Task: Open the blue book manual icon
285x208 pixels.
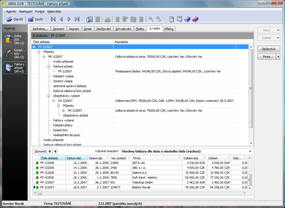Action: (187, 19)
